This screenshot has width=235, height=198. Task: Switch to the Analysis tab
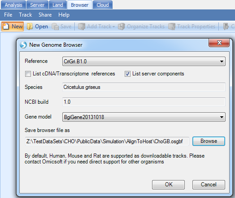click(x=13, y=5)
